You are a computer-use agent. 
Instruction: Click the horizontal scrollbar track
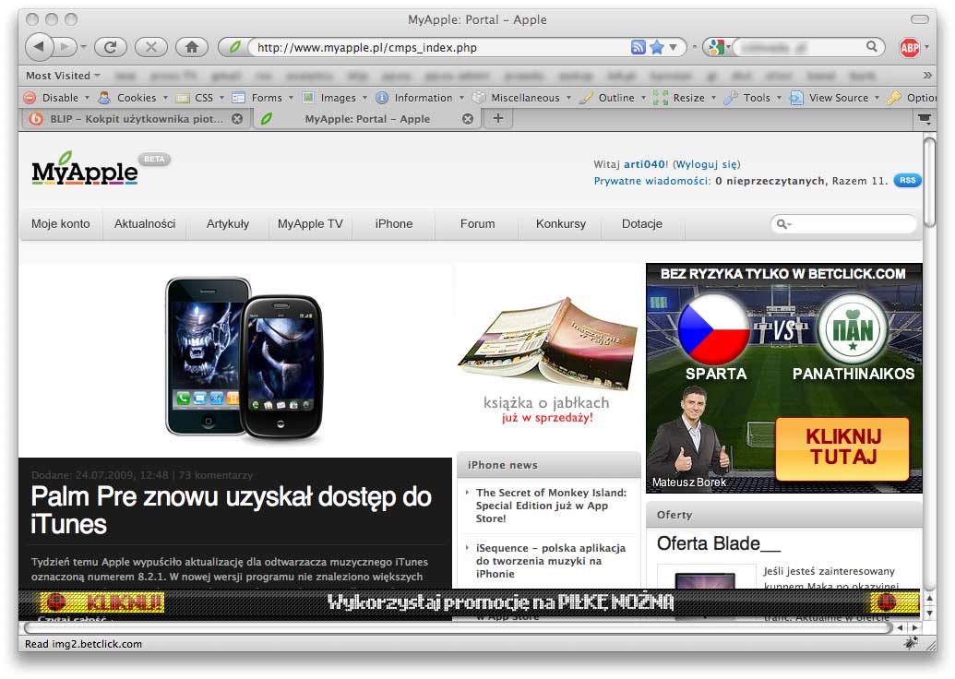pos(457,627)
